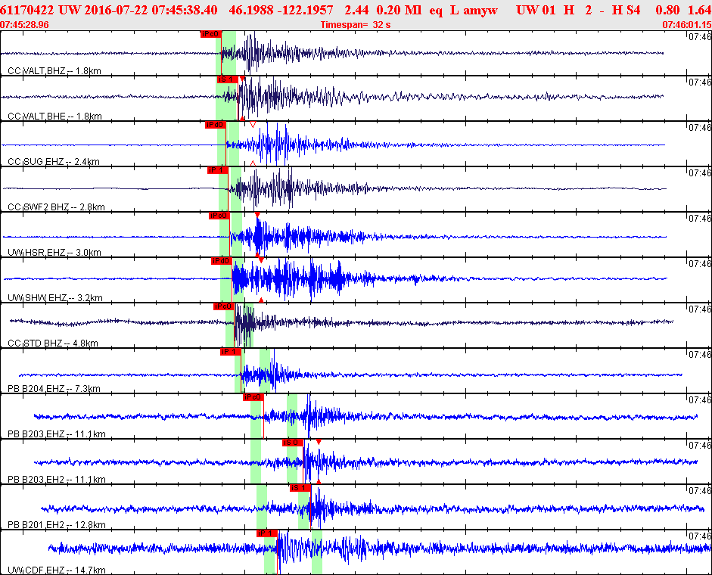Click the 1.64 value in header
712x575 pixels.
click(700, 10)
